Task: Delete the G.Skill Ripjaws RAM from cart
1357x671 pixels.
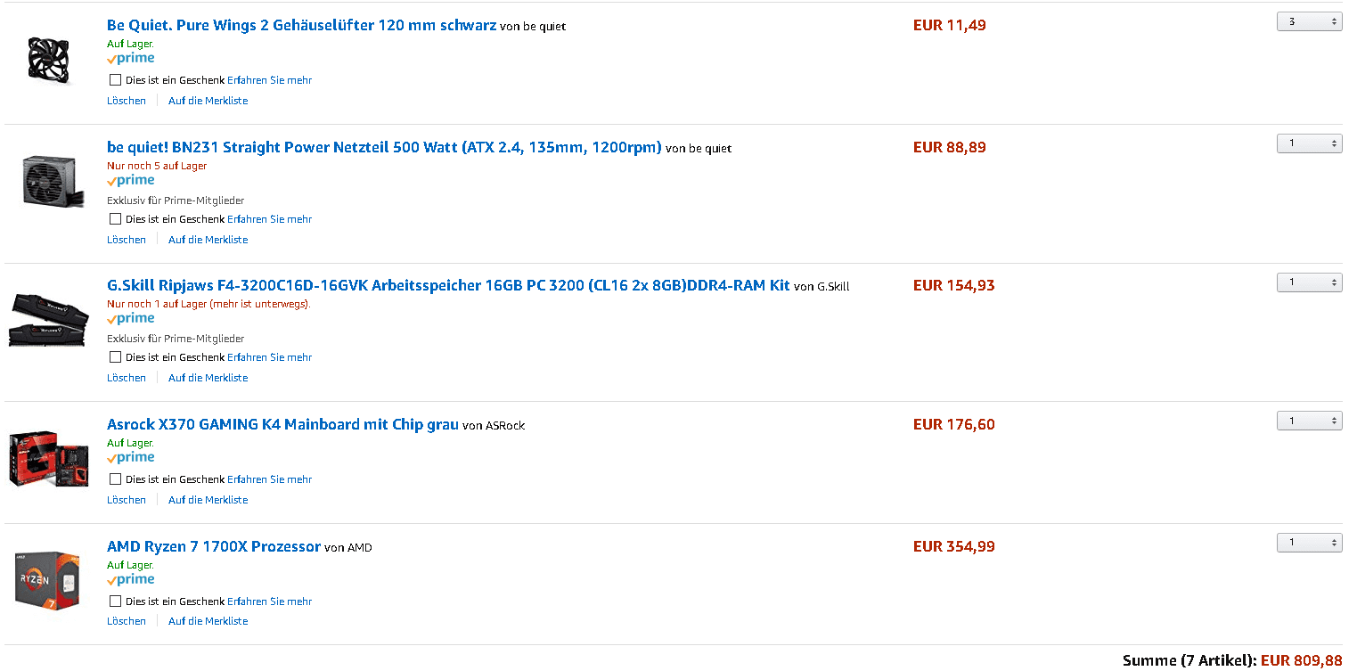Action: pyautogui.click(x=126, y=378)
